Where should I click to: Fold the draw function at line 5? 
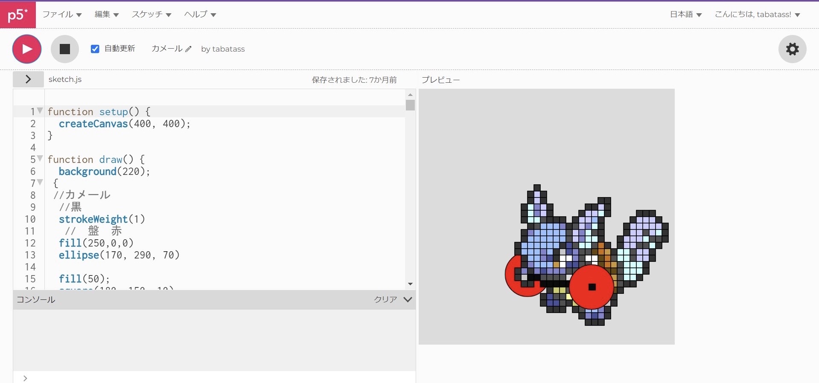40,159
